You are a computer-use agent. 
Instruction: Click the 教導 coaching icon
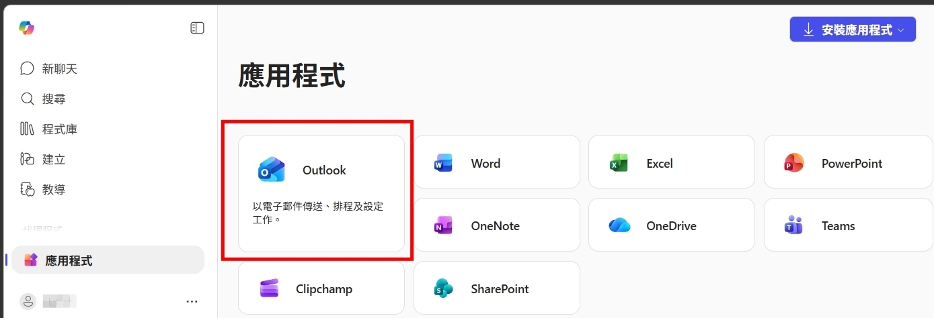(28, 189)
